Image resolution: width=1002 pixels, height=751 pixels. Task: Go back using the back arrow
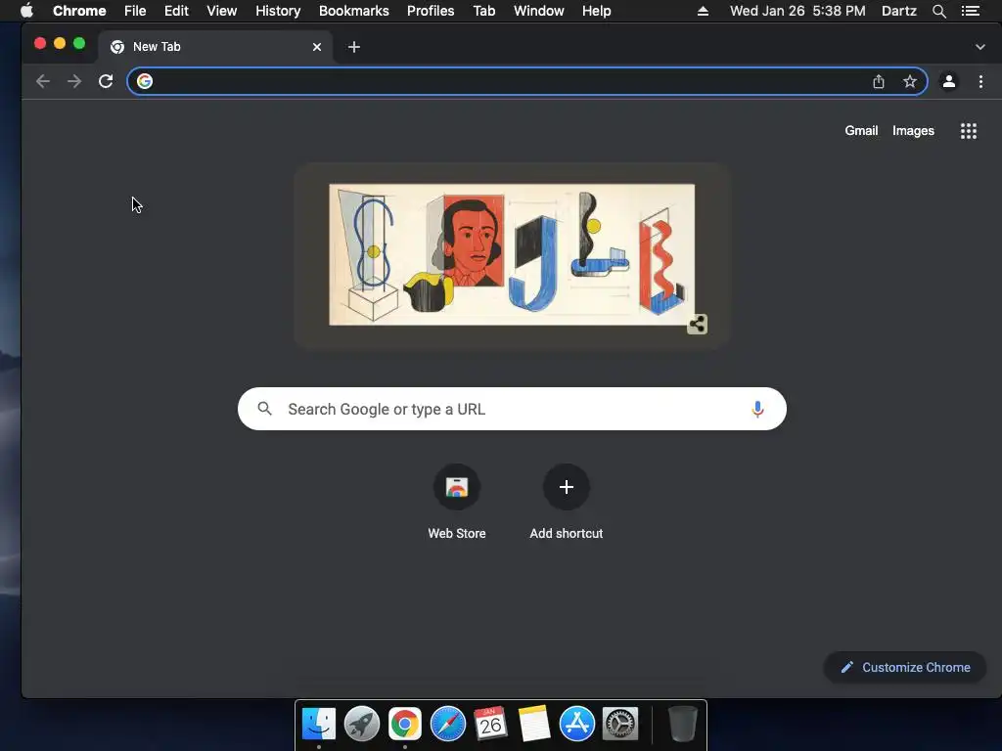[43, 81]
